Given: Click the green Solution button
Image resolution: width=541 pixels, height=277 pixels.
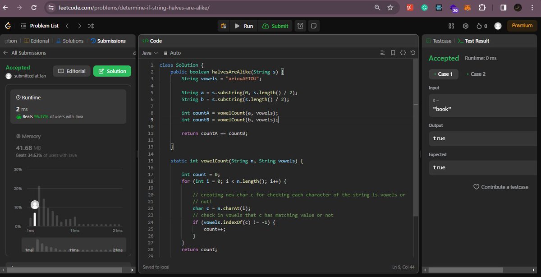Looking at the screenshot, I should [x=112, y=71].
